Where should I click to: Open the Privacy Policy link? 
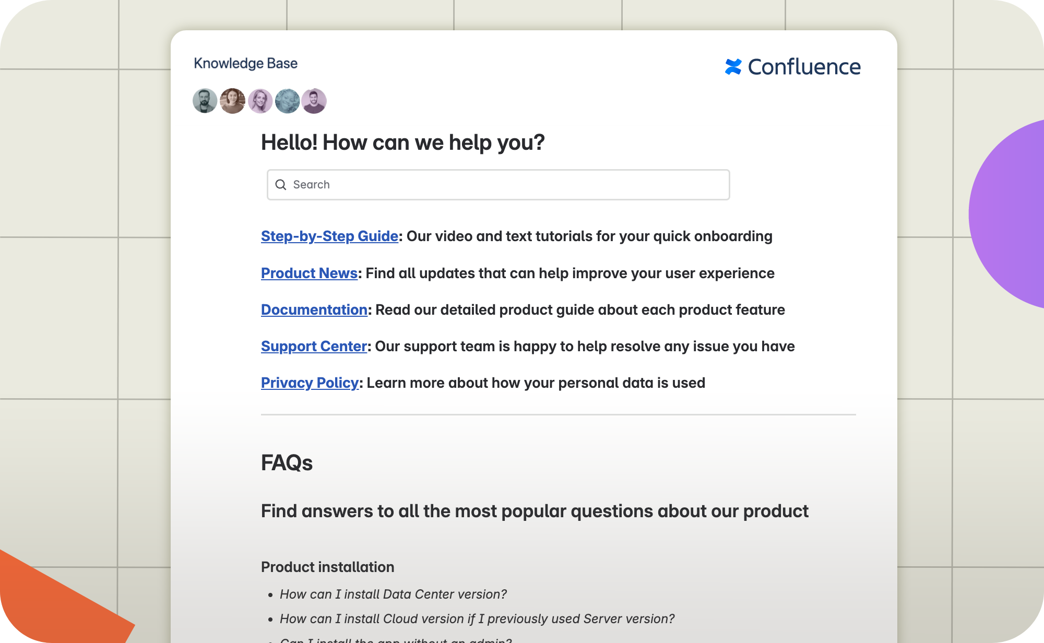click(310, 383)
